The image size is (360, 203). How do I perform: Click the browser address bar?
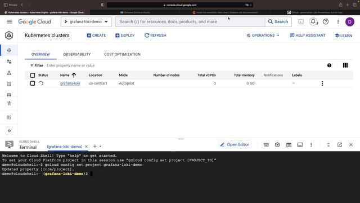180,5
